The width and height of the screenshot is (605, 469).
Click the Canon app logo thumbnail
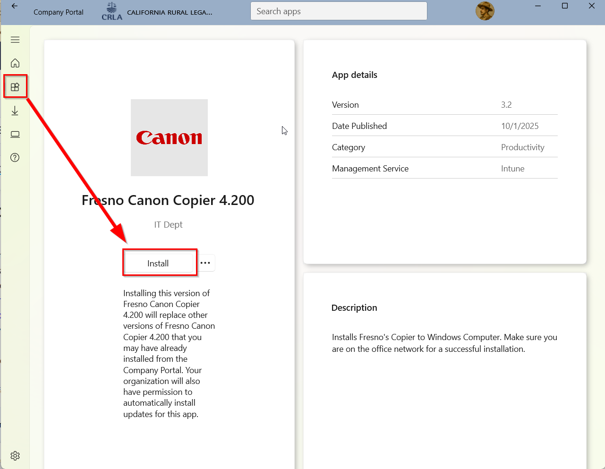point(169,137)
